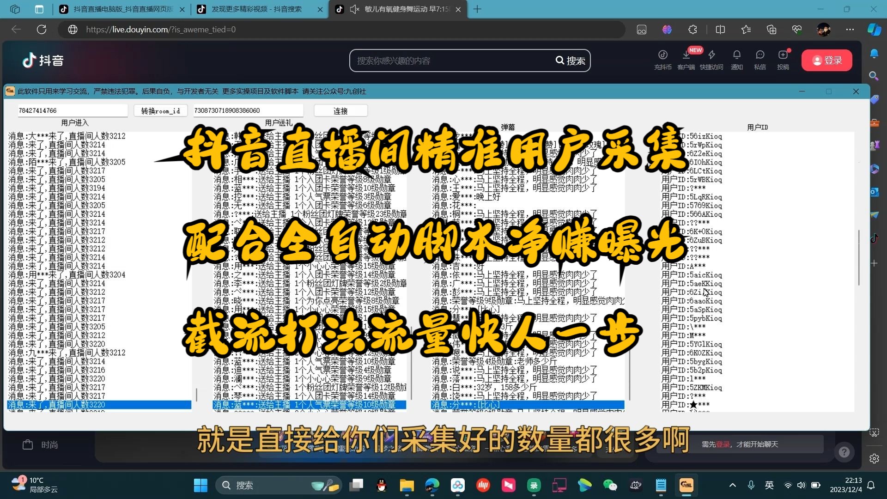
Task: Click the red 登录 login button
Action: click(826, 60)
